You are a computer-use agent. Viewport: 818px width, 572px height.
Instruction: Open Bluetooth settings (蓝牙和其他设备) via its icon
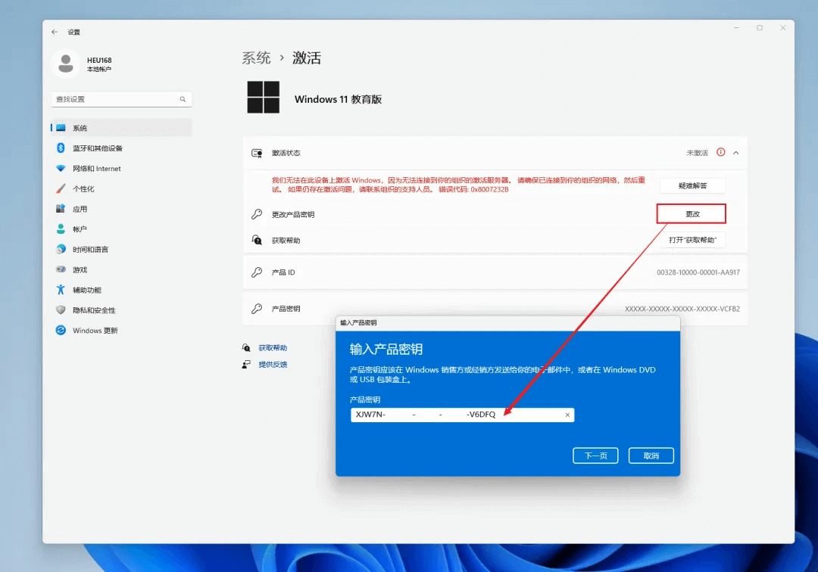[x=61, y=148]
